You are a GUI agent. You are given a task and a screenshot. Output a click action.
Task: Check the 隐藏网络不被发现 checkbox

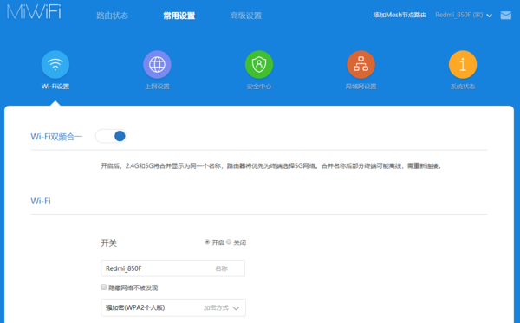coord(104,287)
